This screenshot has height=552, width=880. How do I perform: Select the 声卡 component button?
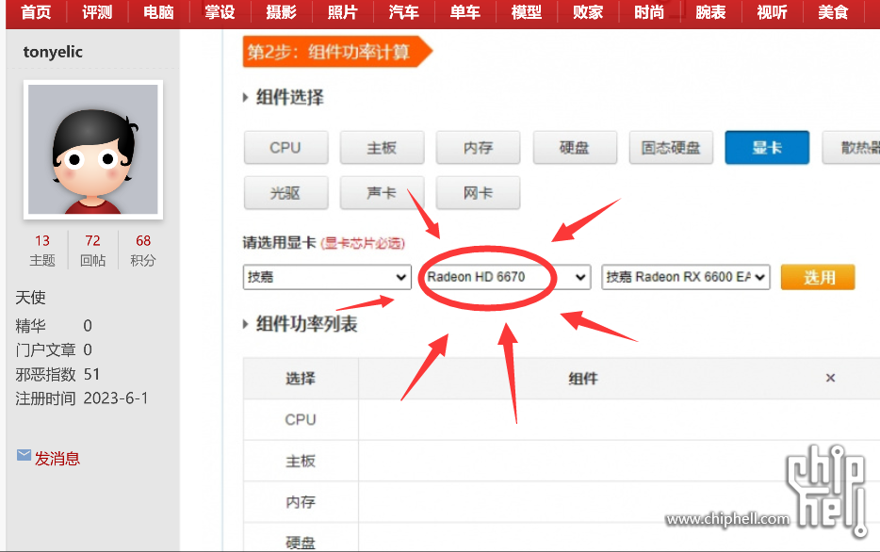(382, 193)
